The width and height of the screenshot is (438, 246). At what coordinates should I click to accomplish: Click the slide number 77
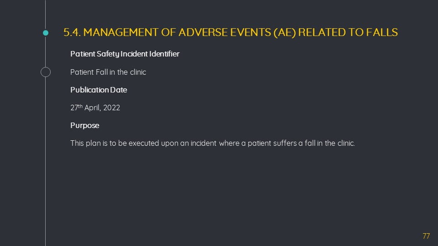point(426,236)
